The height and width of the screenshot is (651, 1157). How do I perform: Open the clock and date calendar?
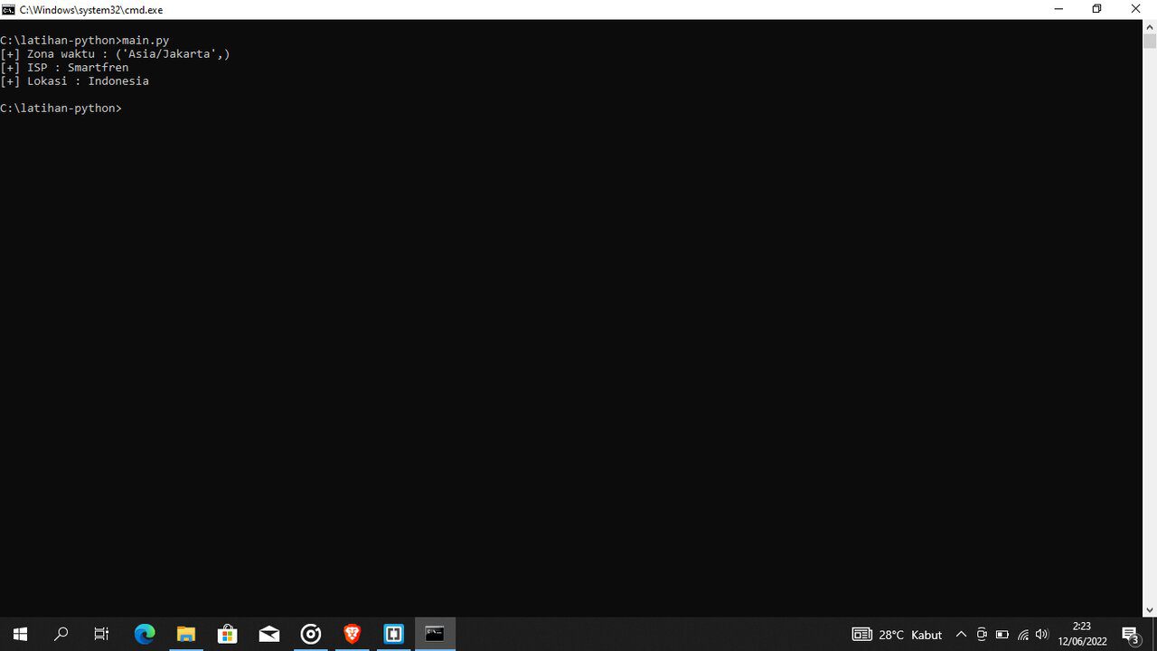(x=1082, y=634)
